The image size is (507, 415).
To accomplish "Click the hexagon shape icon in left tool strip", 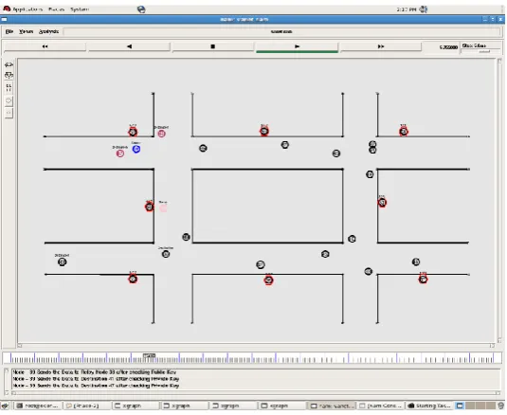I will (9, 101).
